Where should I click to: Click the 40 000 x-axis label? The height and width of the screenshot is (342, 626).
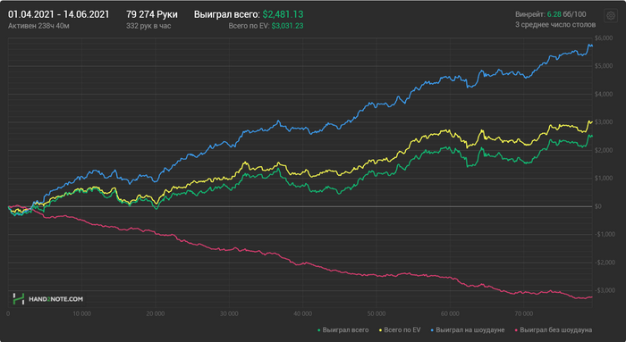(302, 313)
